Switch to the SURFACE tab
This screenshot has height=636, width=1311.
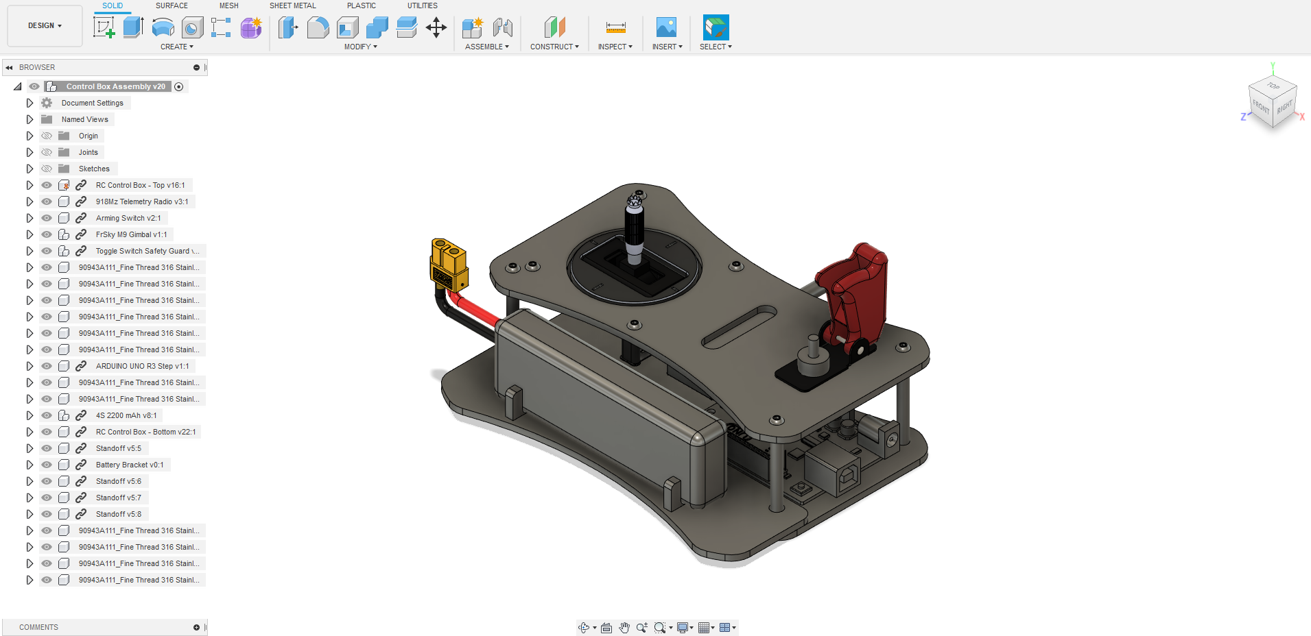click(171, 5)
